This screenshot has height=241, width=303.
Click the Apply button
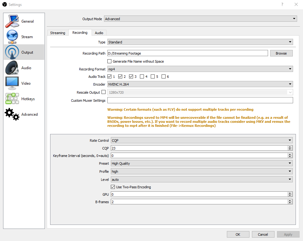[x=288, y=234]
